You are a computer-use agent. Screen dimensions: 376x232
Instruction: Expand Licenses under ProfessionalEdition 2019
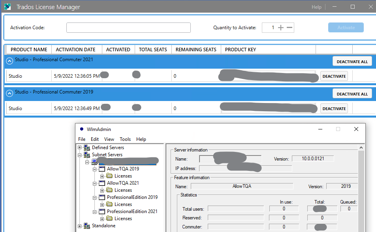click(102, 205)
